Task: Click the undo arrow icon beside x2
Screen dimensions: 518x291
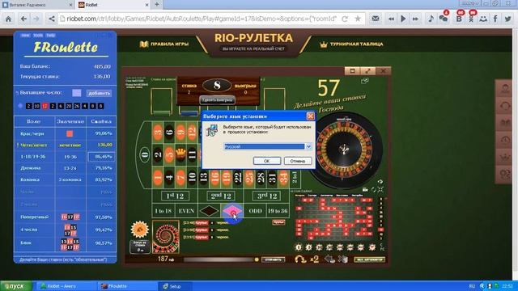Action: (x=300, y=259)
